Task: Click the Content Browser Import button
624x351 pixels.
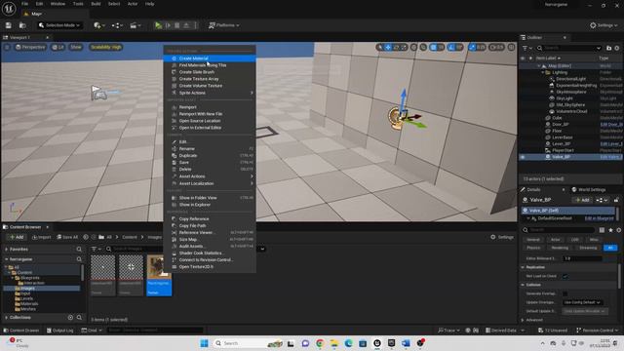Action: pos(42,237)
